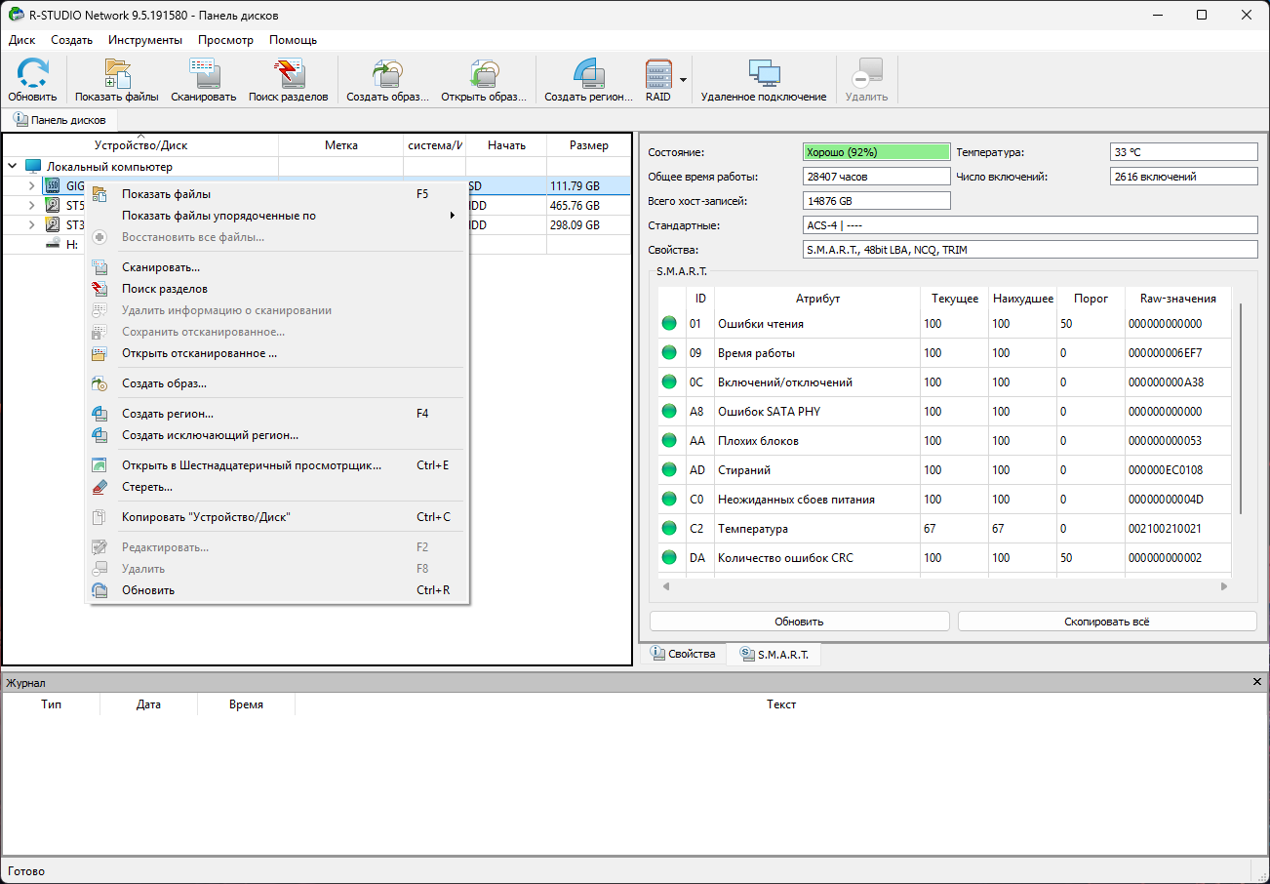Viewport: 1270px width, 884px height.
Task: Click Открыть образ toolbar icon
Action: [484, 80]
